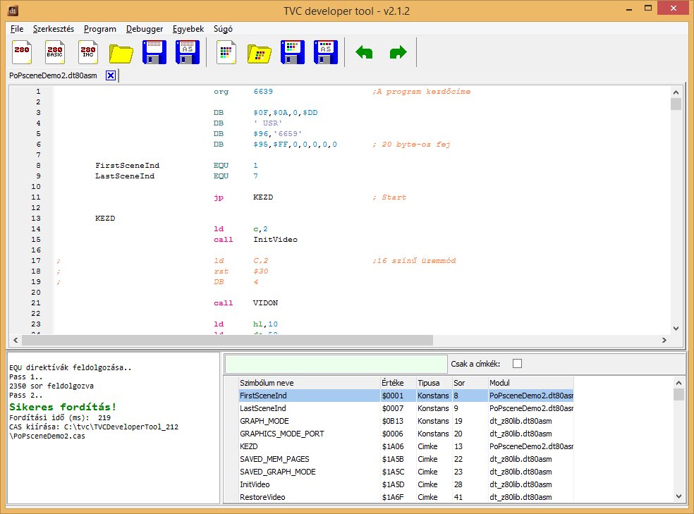Save graphics file with colored floppy icon
The width and height of the screenshot is (694, 514).
click(x=292, y=53)
